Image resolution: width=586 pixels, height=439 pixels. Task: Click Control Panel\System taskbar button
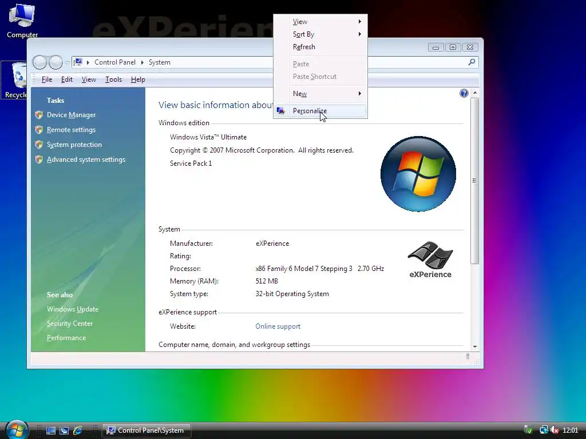coord(146,430)
